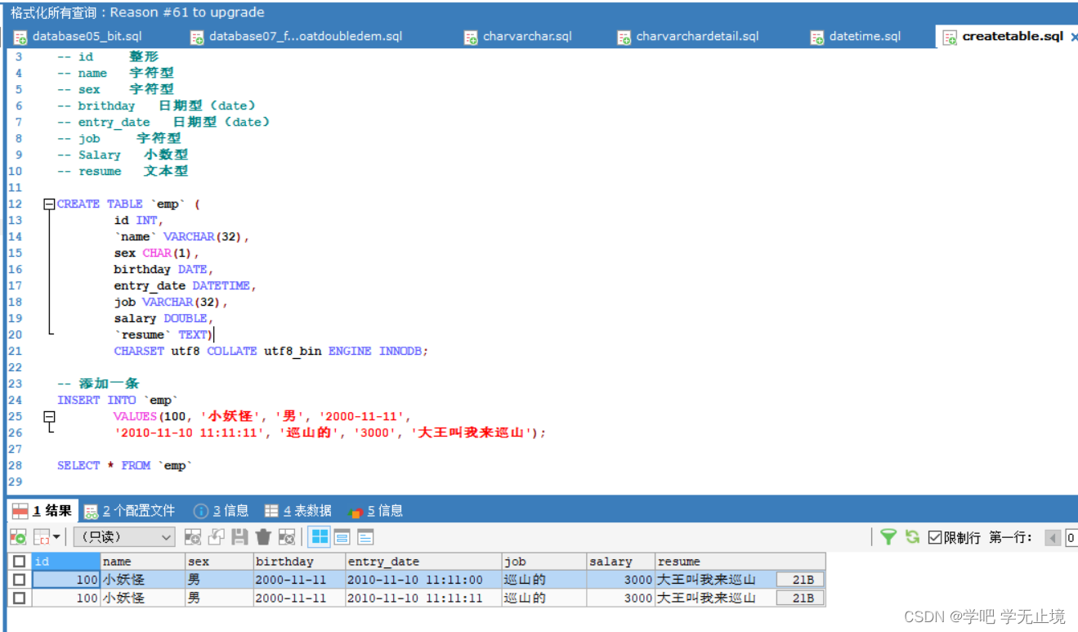Click the save changes disk icon
The image size is (1078, 632).
[x=239, y=537]
